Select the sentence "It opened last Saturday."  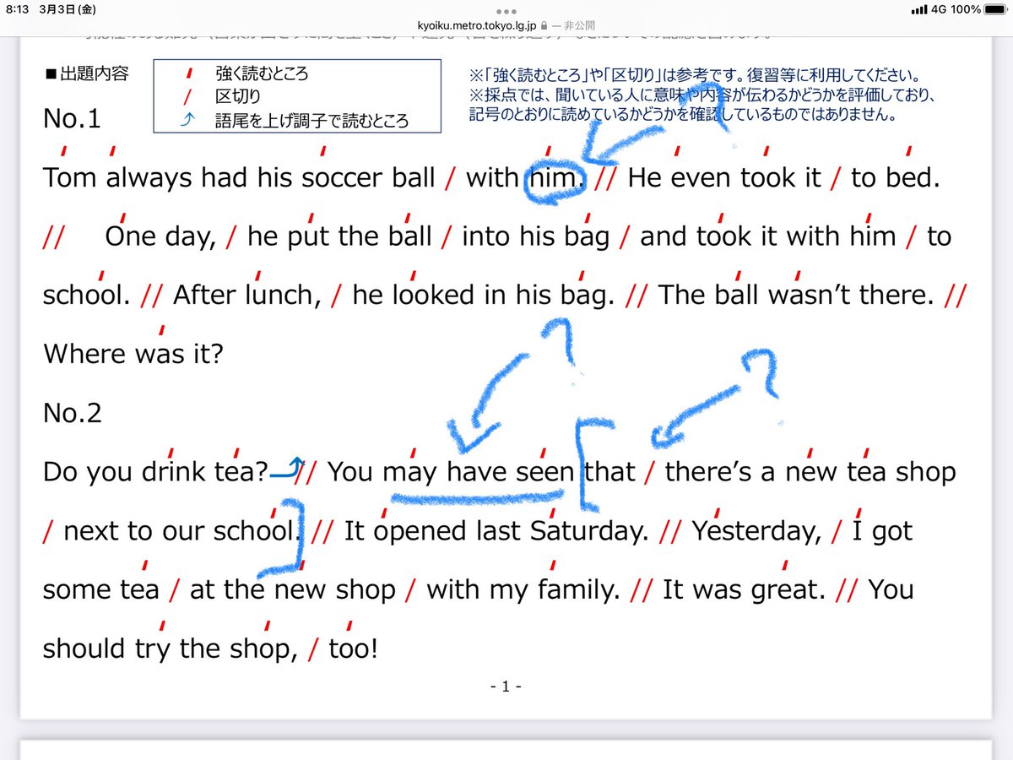pos(496,531)
